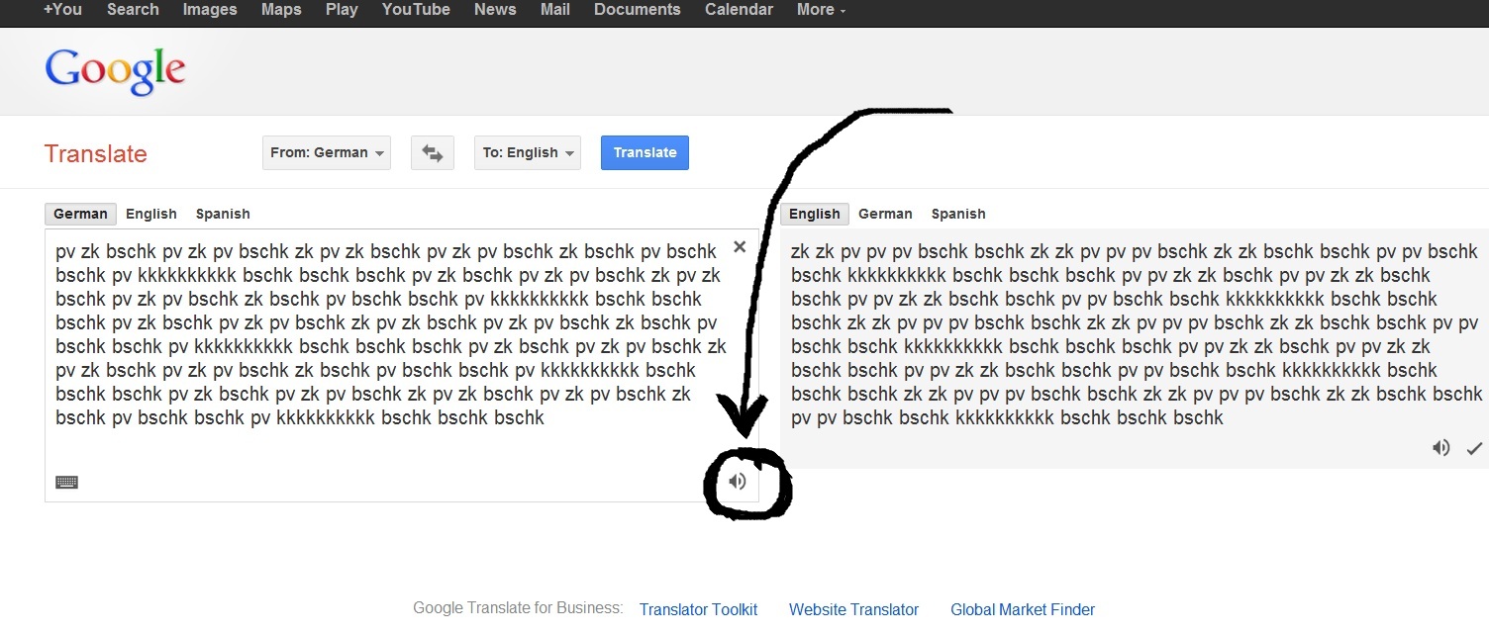Open the Global Market Finder link
Viewport: 1489px width, 634px height.
click(x=1023, y=609)
